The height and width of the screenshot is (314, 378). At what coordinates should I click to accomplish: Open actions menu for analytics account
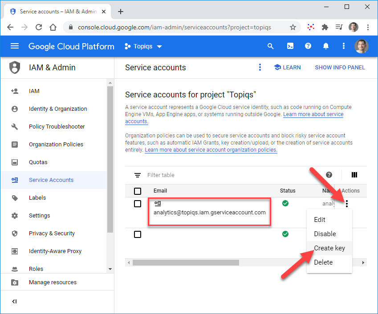347,204
